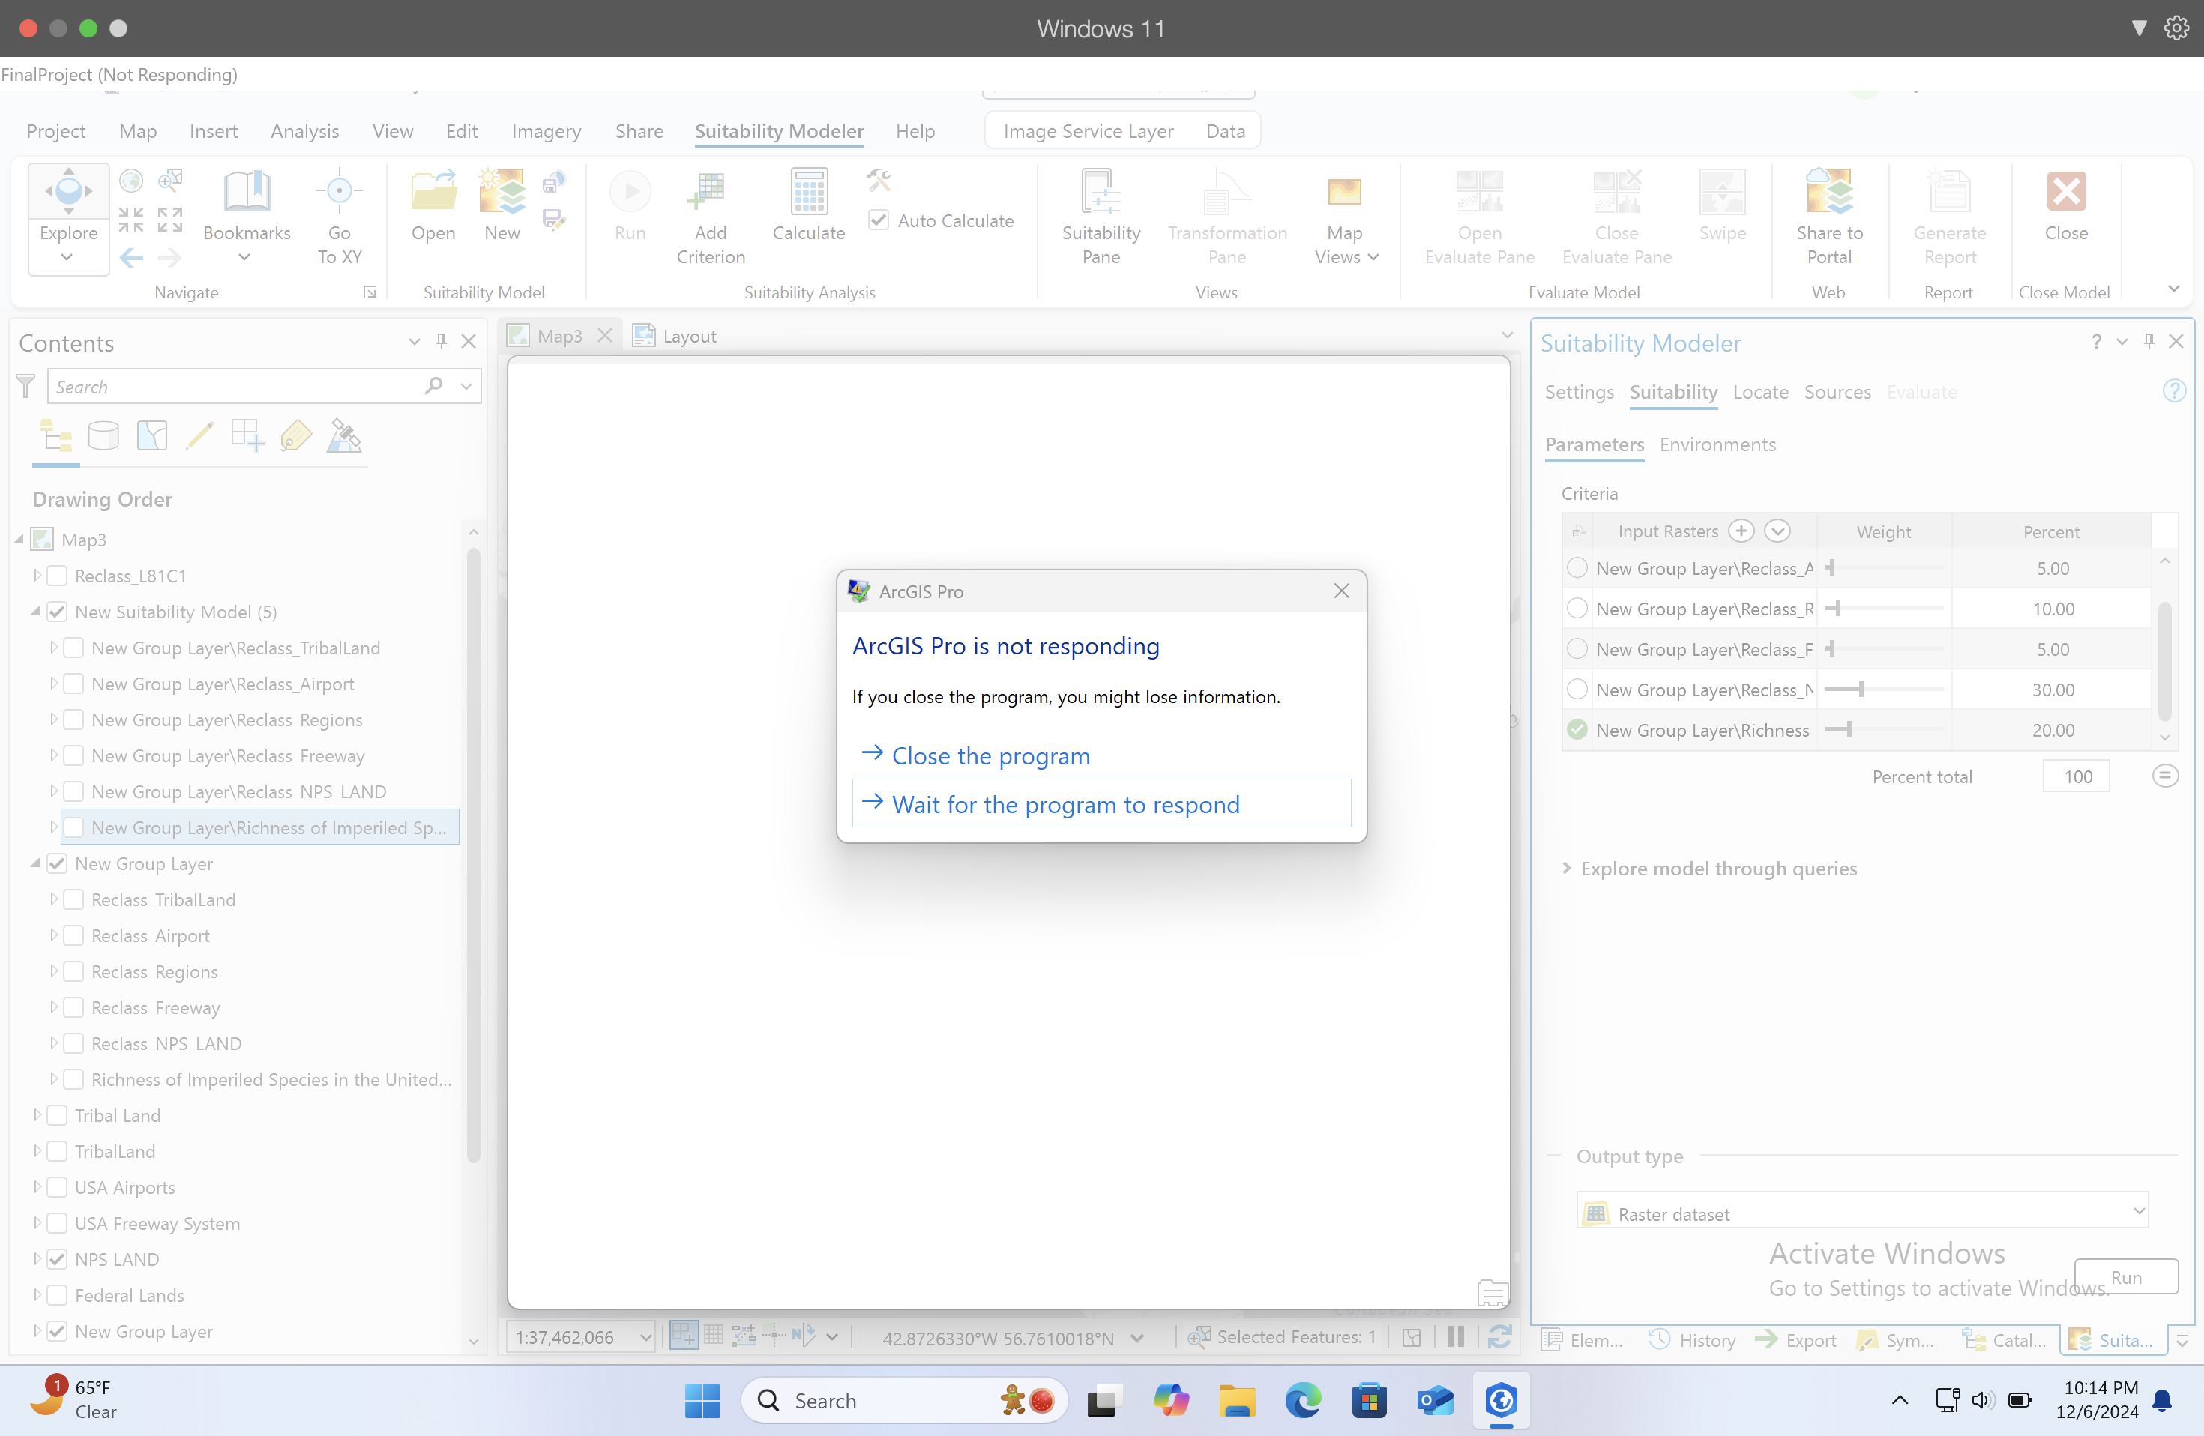Create a New suitability model
Viewport: 2204px width, 1436px height.
point(502,205)
